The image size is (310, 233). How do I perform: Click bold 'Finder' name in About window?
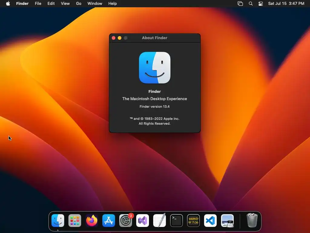click(x=155, y=92)
